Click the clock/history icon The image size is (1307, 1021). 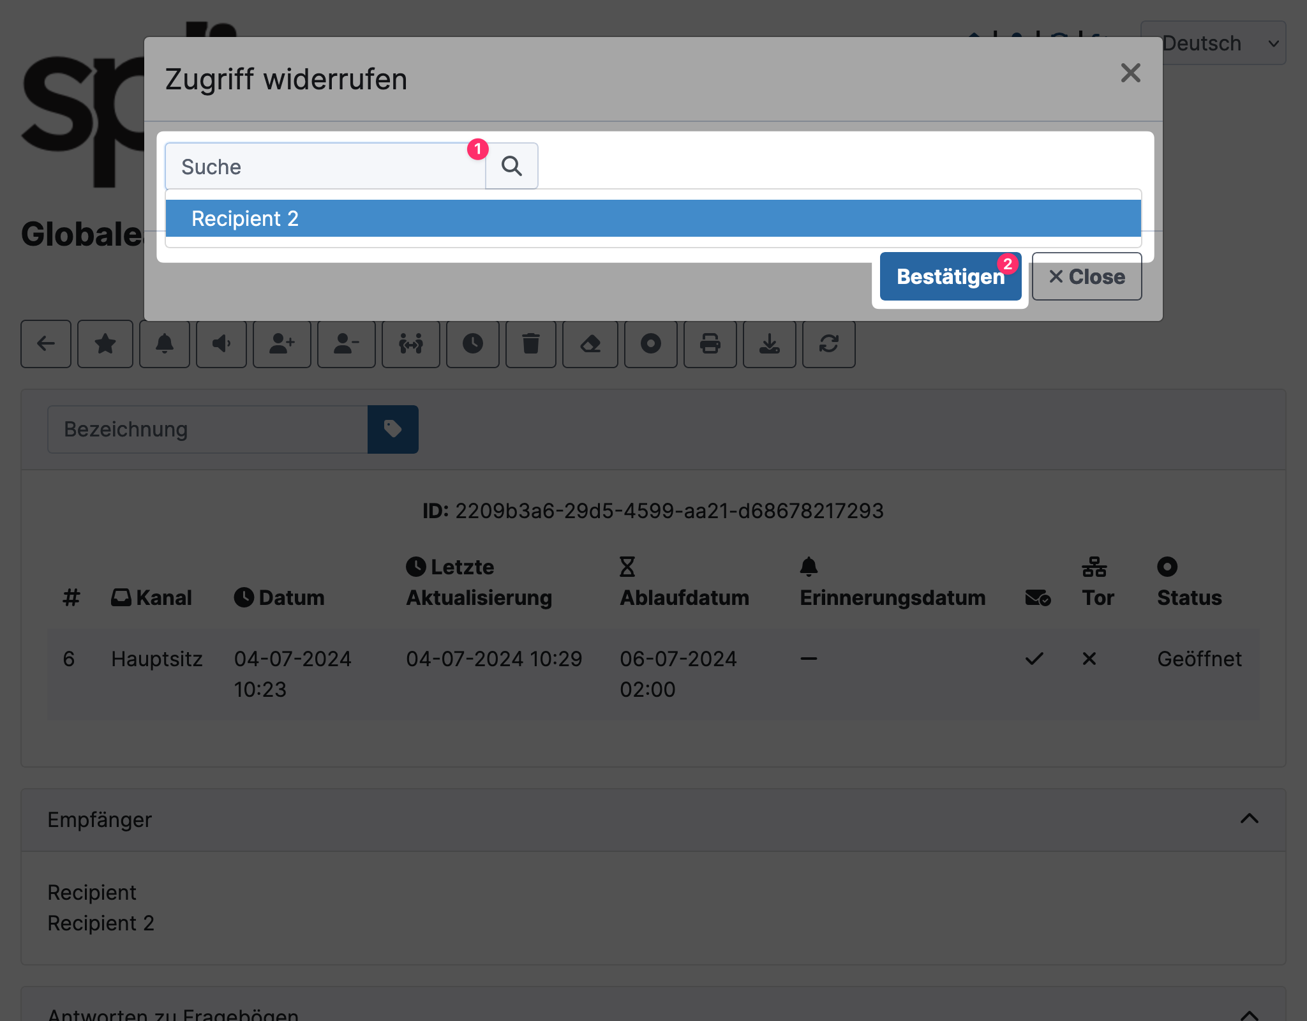[x=471, y=344]
